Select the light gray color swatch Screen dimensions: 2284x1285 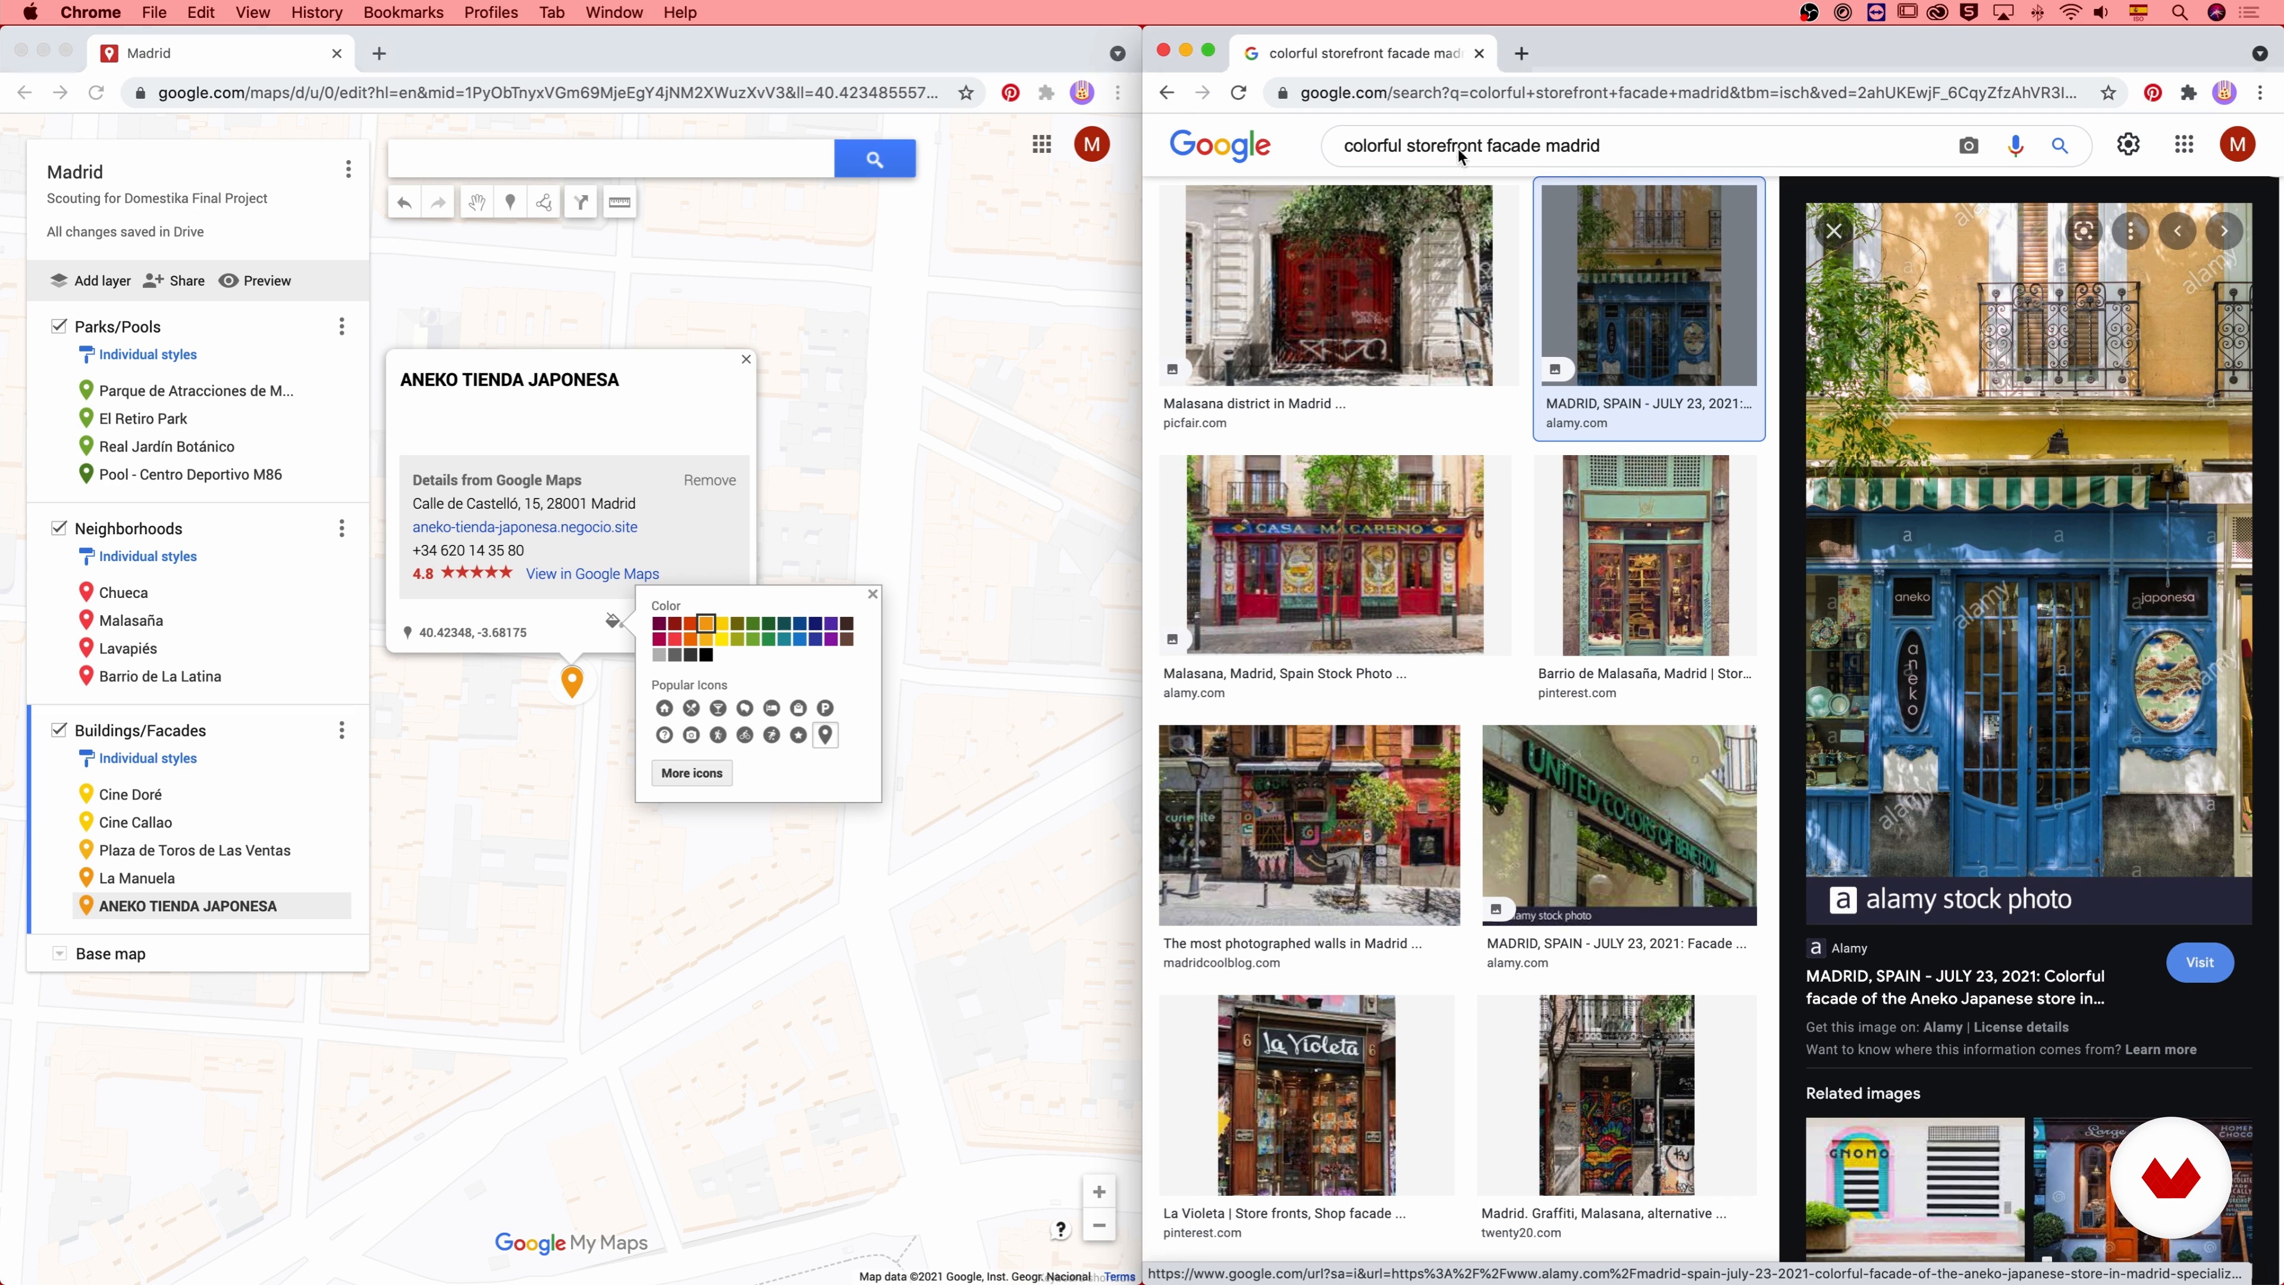click(659, 656)
